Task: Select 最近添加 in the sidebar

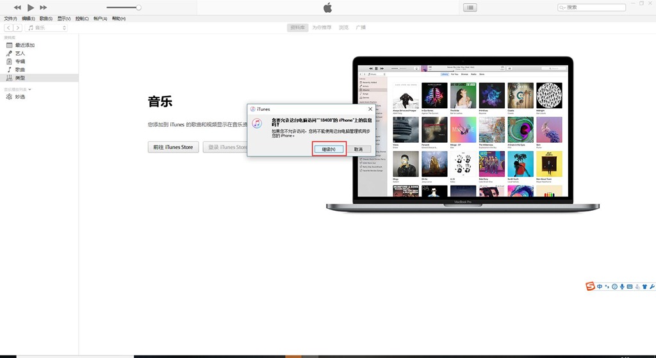Action: 24,45
